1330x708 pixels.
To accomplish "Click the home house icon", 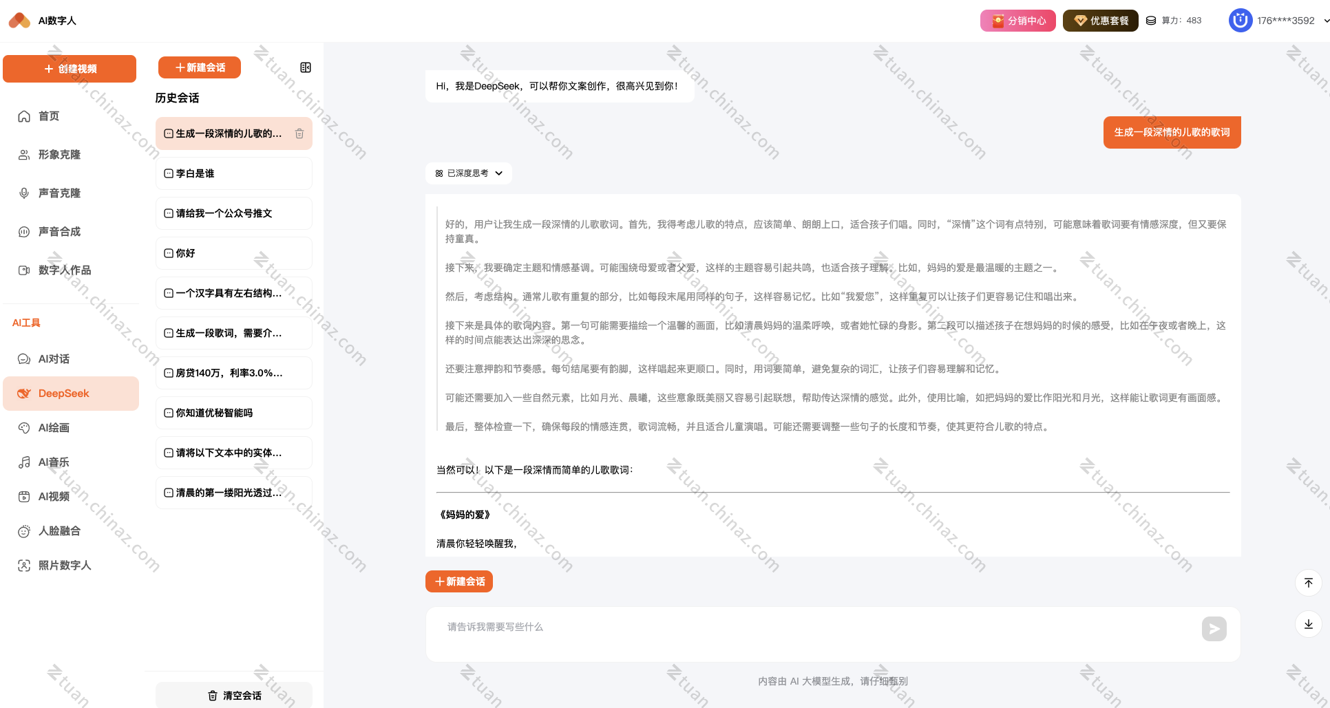I will [x=24, y=116].
